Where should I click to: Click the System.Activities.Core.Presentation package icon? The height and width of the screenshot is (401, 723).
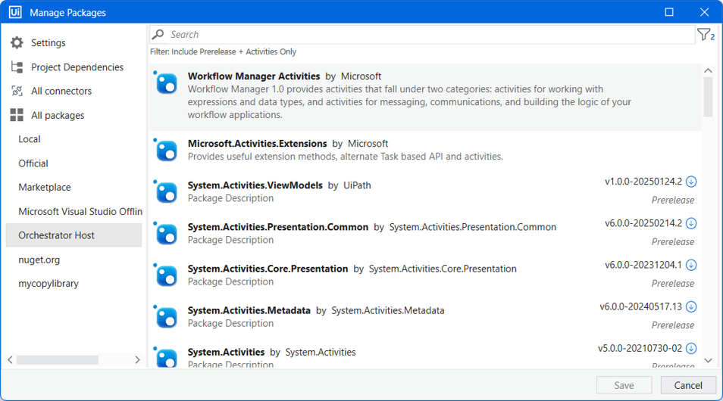[x=166, y=275]
